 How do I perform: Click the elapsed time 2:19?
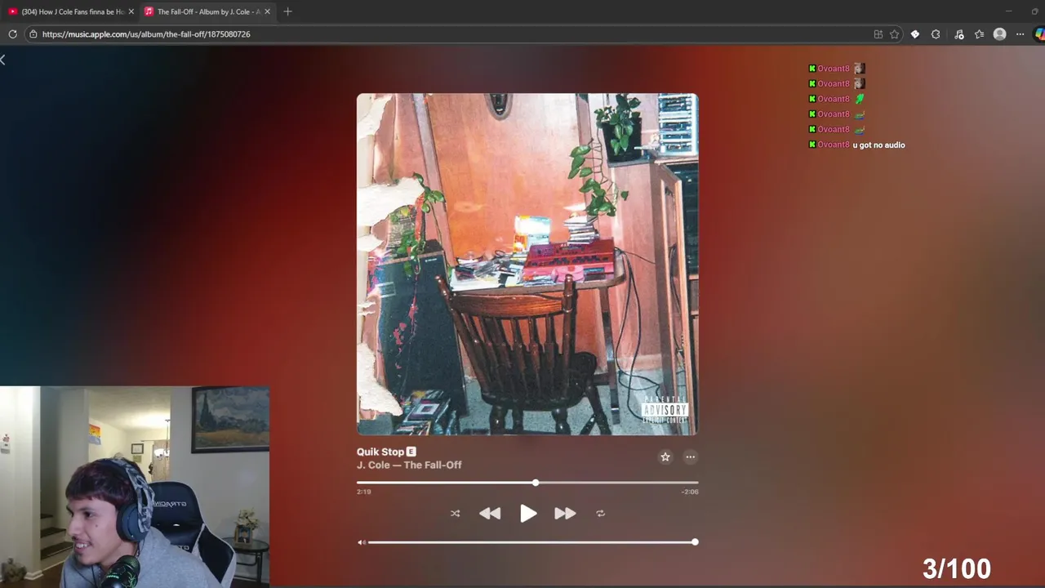[364, 492]
